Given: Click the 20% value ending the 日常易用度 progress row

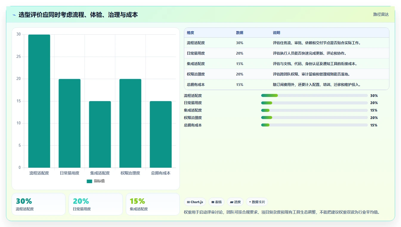Looking at the screenshot, I should tap(374, 103).
